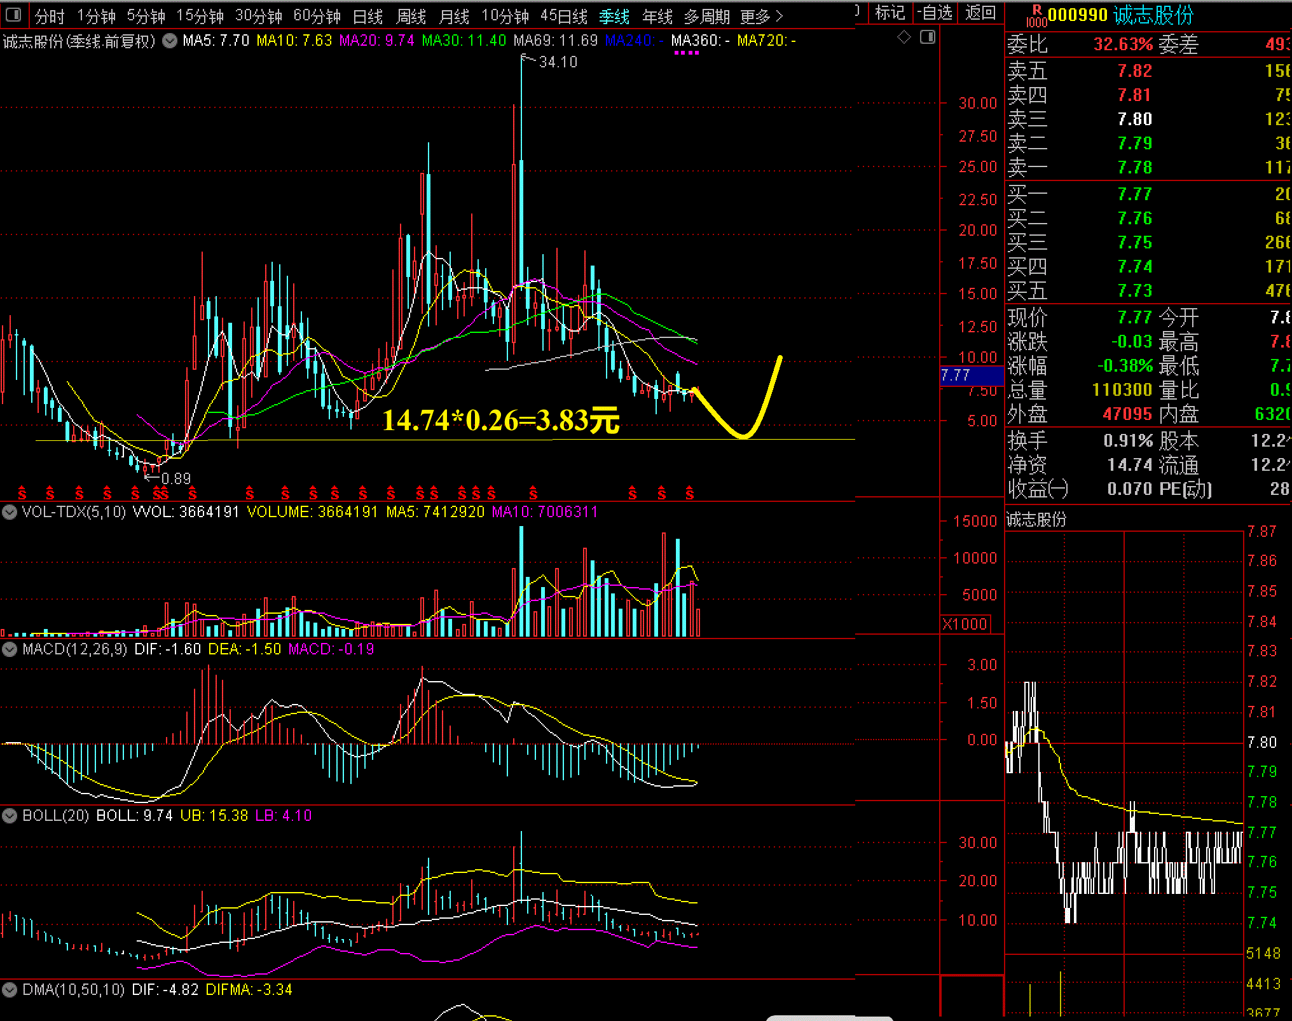Screen dimensions: 1292x1021
Task: Switch to 60分钟 chart period
Action: [x=317, y=16]
